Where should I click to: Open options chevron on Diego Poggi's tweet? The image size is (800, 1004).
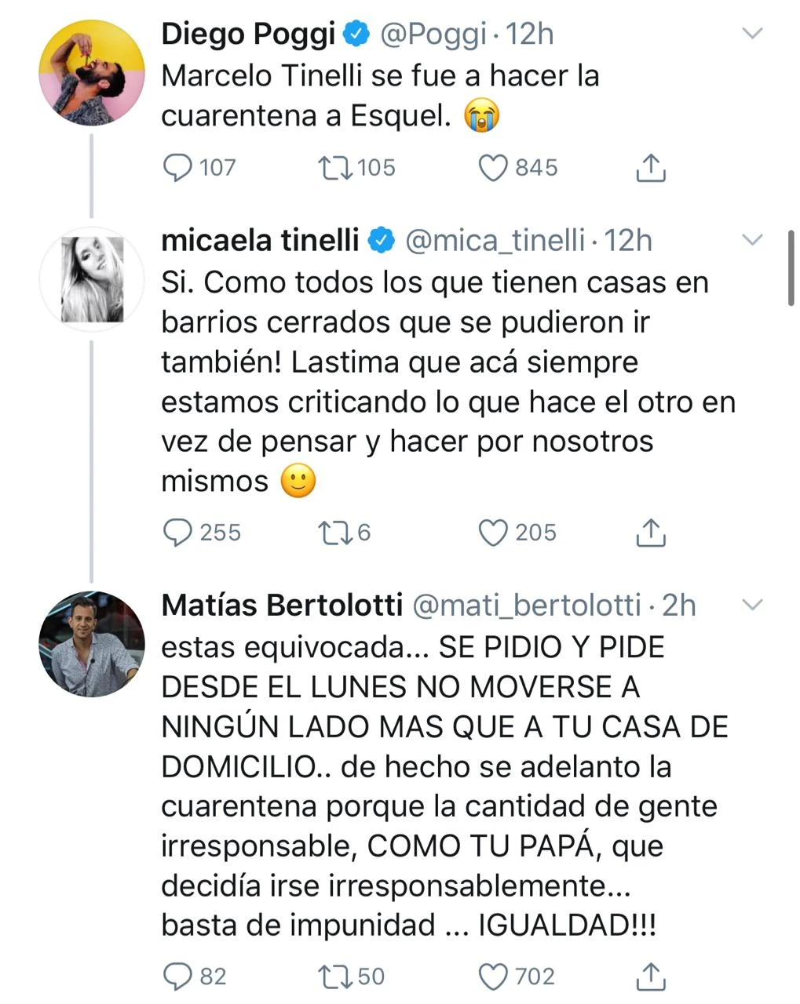752,34
